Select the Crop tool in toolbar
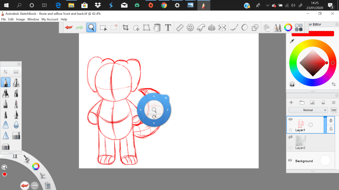Viewport: 339px width, 190px height. pyautogui.click(x=126, y=28)
